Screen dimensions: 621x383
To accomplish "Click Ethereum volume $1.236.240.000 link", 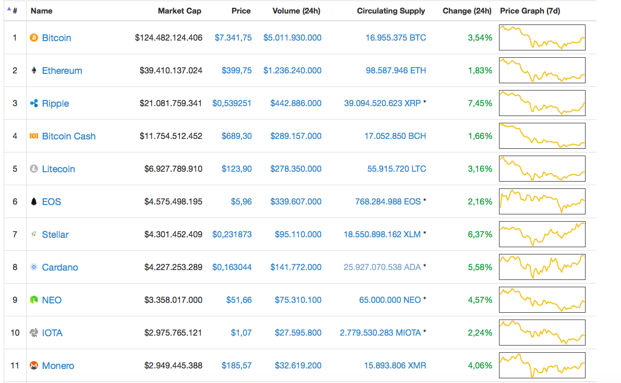I will pos(292,71).
